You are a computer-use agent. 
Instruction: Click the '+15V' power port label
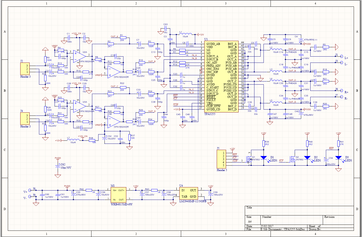136,186
